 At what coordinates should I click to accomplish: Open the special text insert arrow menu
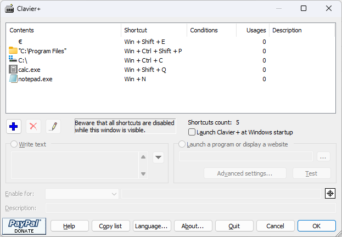[158, 157]
